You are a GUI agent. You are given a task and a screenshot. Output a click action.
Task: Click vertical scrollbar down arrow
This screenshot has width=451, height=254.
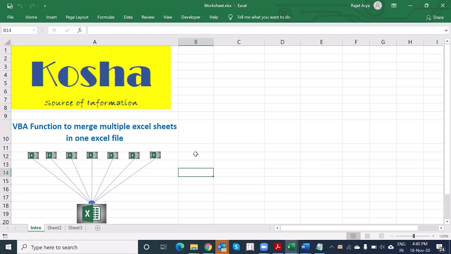[x=447, y=222]
